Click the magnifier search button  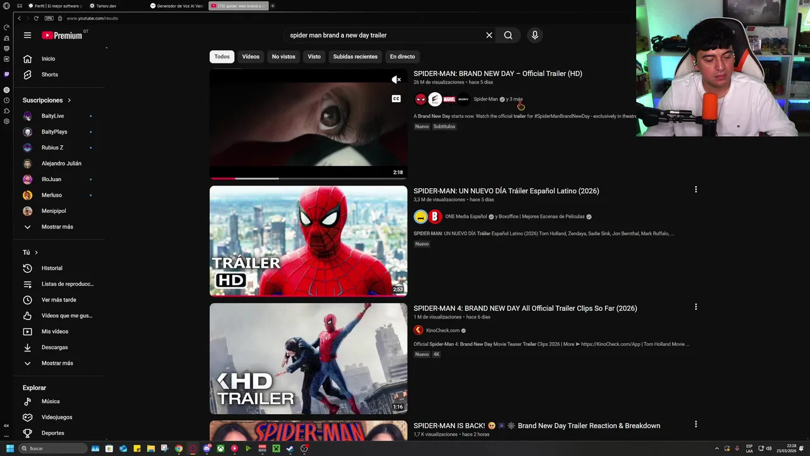(x=508, y=35)
